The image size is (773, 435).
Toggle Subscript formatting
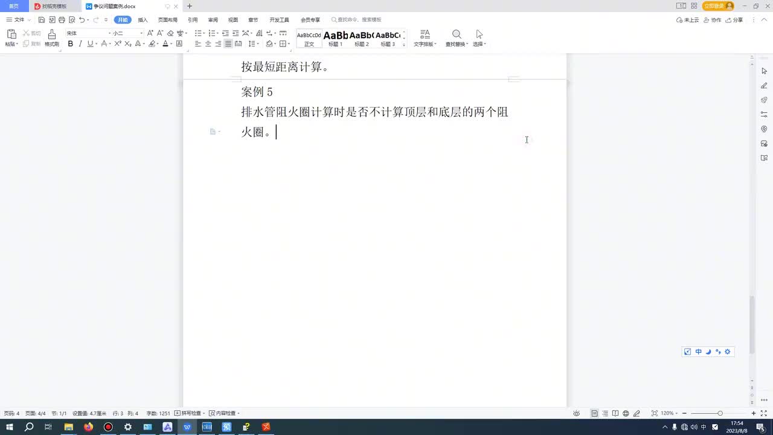pos(127,44)
